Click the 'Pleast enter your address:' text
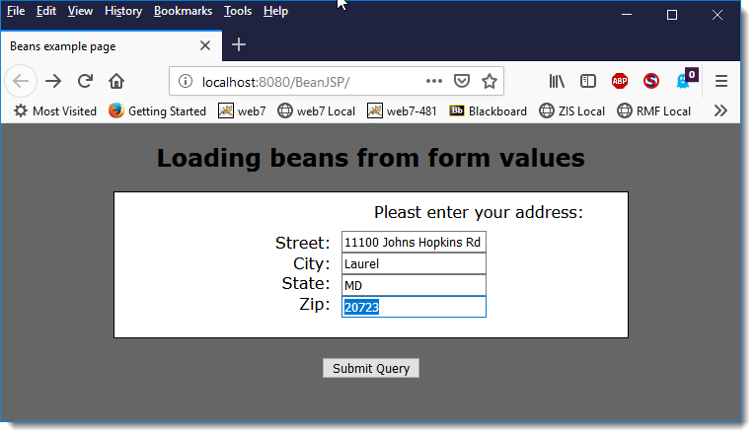 coord(479,212)
